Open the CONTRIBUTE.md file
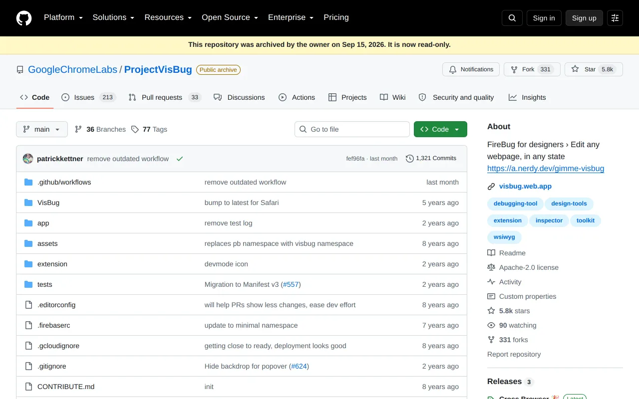 coord(66,387)
